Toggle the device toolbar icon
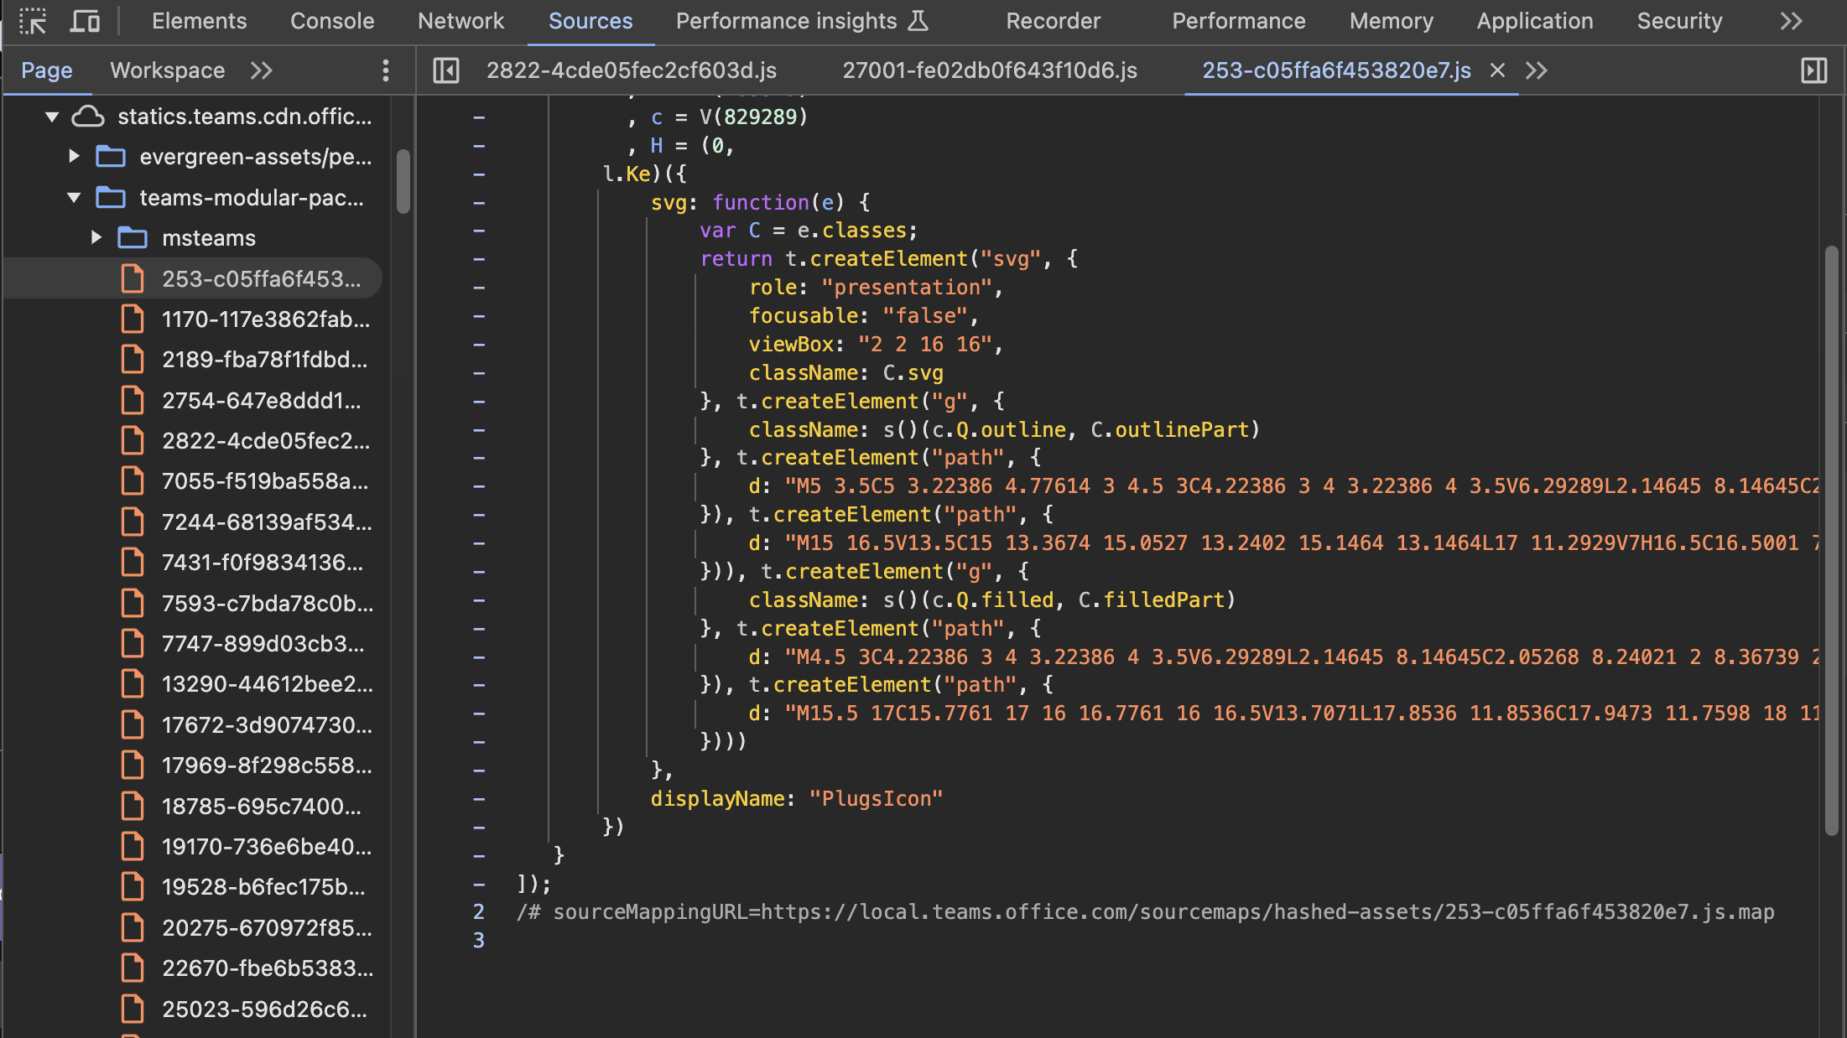 [85, 21]
